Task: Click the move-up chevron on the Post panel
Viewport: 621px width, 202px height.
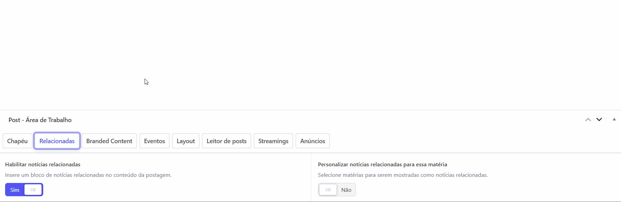Action: (x=588, y=120)
